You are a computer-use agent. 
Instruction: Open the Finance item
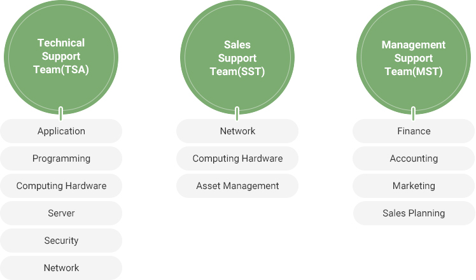pyautogui.click(x=414, y=131)
